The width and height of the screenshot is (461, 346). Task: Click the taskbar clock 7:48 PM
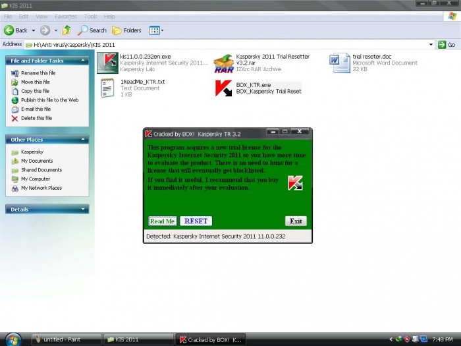click(443, 339)
